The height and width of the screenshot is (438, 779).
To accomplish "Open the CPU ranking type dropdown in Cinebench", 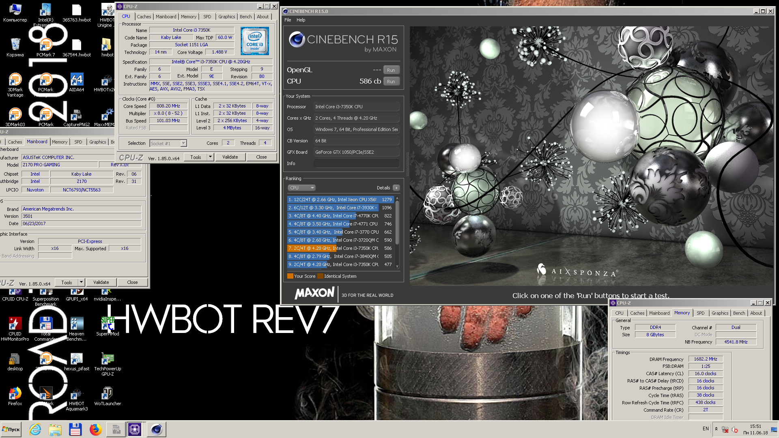I will 301,188.
